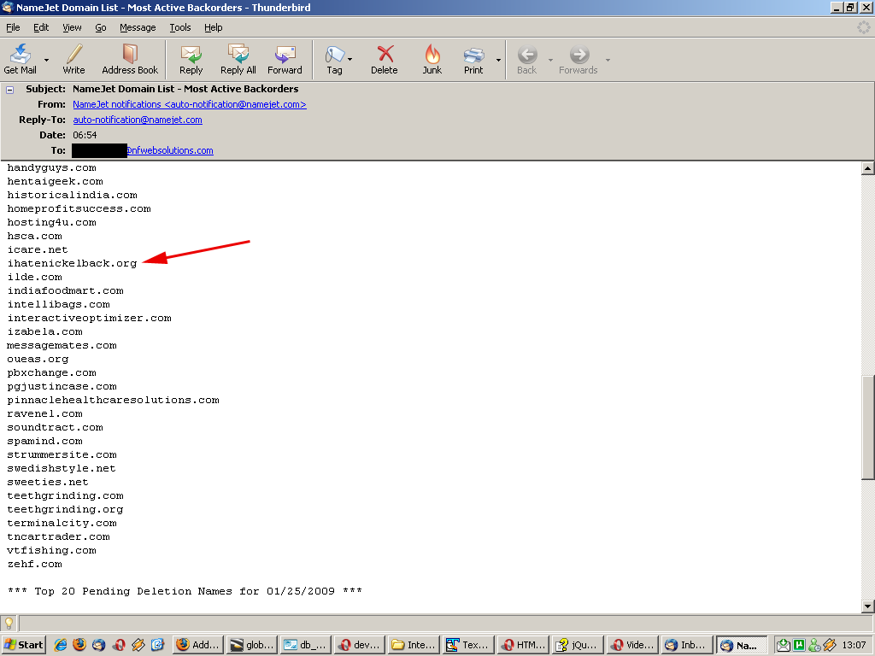Open the Forwards history dropdown arrow

pyautogui.click(x=608, y=60)
